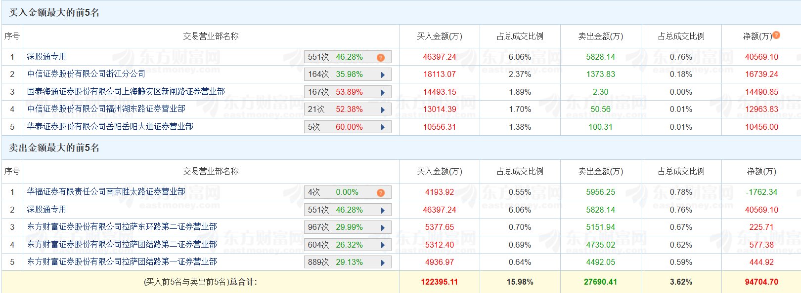801x293 pixels.
Task: Open 东方财富证券拉萨东环路第二证券营业部 link
Action: click(122, 227)
